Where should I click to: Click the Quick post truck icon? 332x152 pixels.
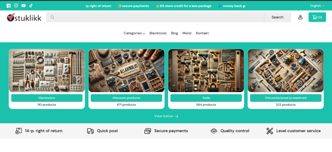(x=90, y=131)
